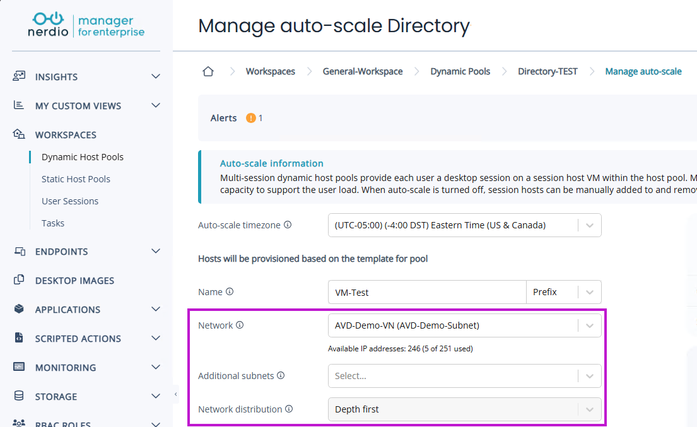The image size is (697, 427).
Task: Navigate to Dynamic Pools breadcrumb
Action: point(460,71)
